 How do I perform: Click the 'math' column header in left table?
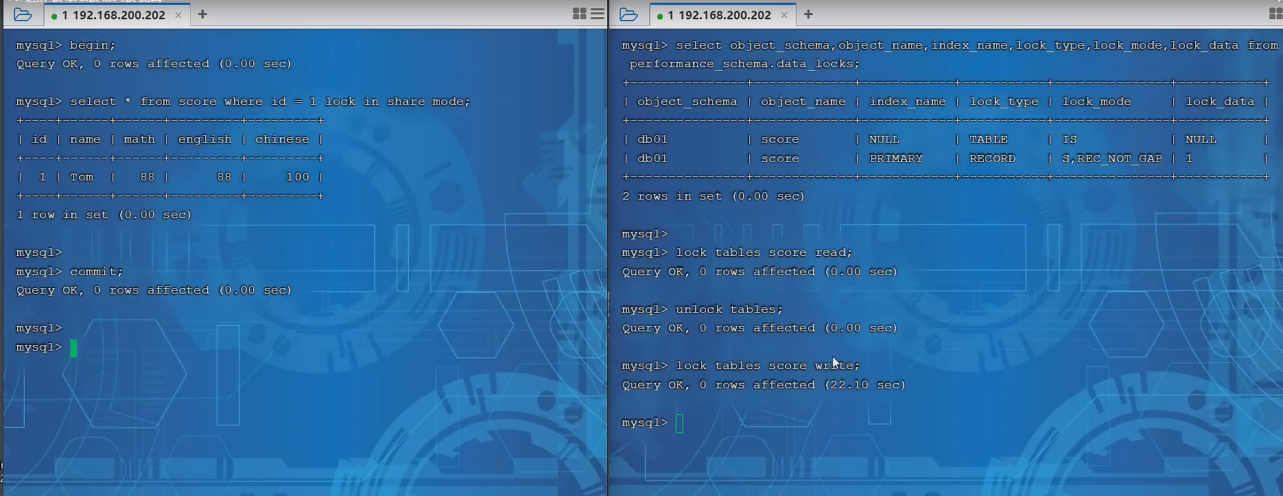(x=139, y=139)
